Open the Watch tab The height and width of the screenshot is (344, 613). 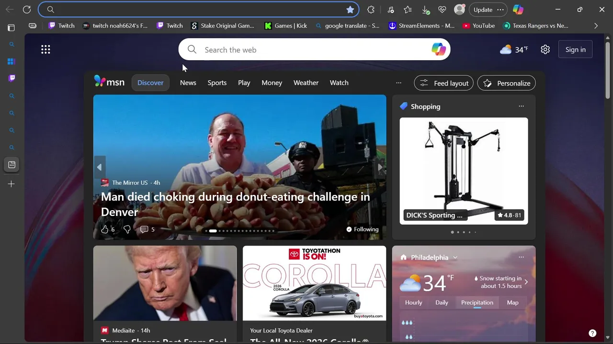(x=339, y=83)
